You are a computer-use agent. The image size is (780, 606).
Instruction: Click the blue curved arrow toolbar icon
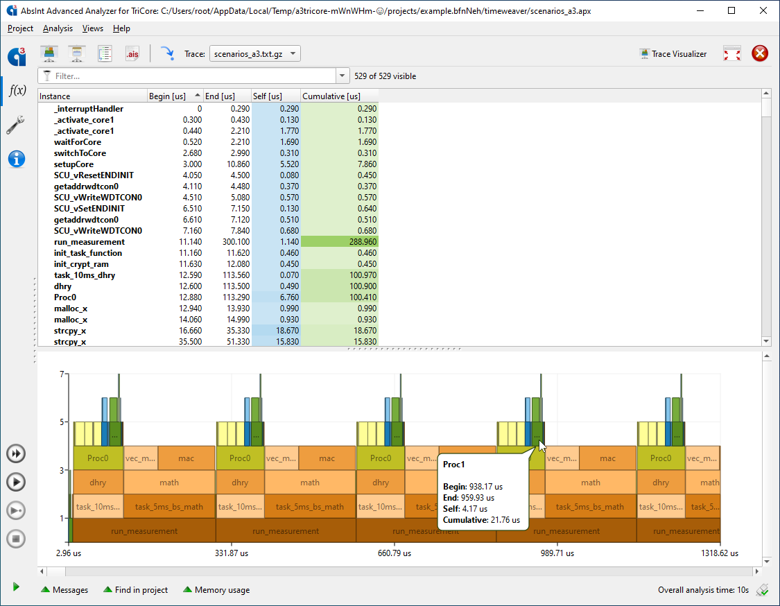click(168, 53)
